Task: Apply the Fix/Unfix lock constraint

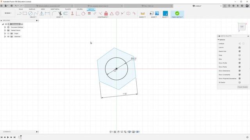Action: pos(106,13)
